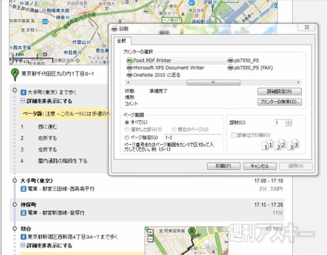Click the 適用(A) button

click(296, 166)
